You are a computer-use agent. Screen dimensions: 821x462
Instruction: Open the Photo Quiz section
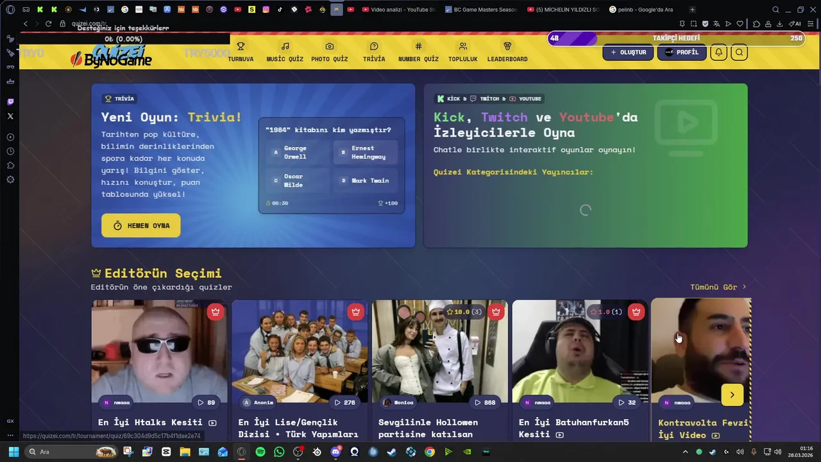pyautogui.click(x=329, y=52)
